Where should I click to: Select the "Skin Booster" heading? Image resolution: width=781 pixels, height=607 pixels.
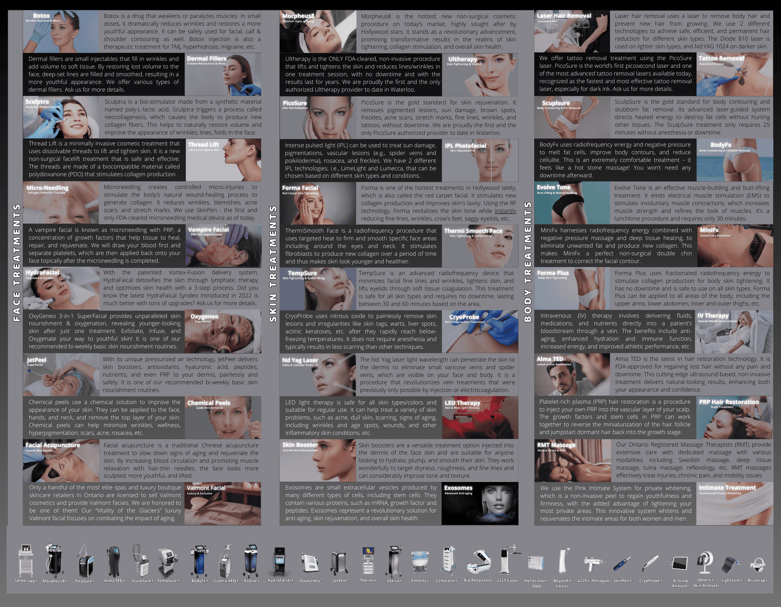(x=300, y=445)
